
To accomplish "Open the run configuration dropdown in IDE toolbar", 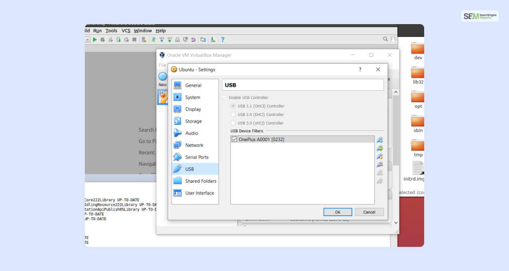I will click(x=87, y=40).
